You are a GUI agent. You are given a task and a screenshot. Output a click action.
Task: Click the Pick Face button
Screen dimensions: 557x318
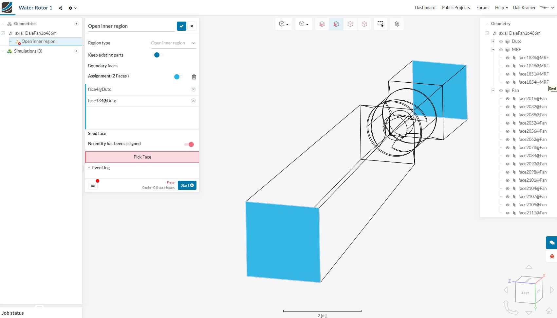[142, 157]
